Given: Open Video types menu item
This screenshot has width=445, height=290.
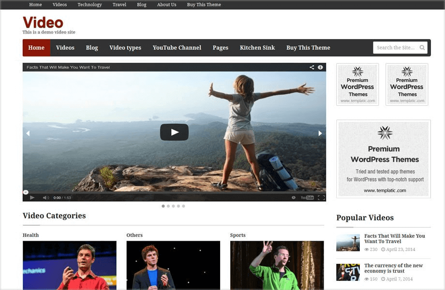Looking at the screenshot, I should [x=125, y=48].
